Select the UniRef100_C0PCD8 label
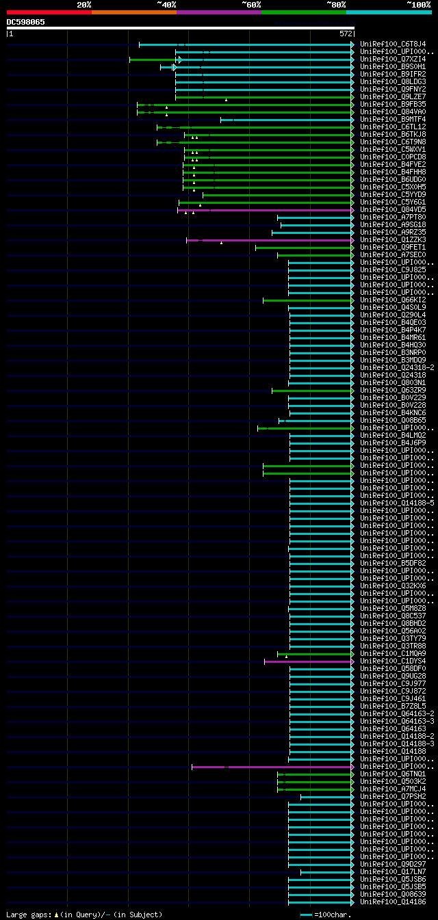 pyautogui.click(x=393, y=157)
